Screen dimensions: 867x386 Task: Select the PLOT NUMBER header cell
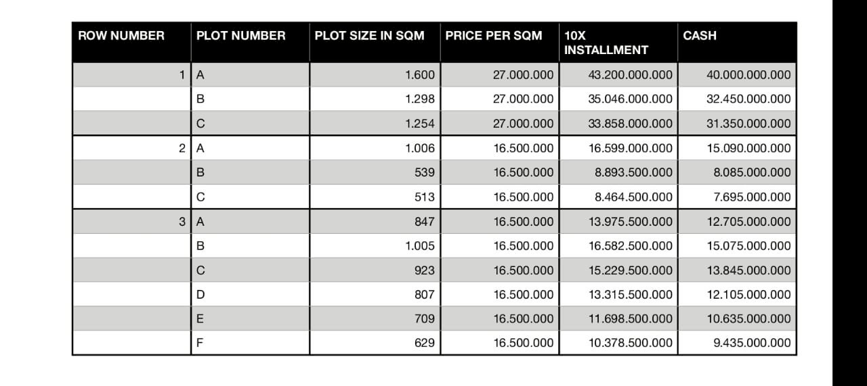point(240,36)
